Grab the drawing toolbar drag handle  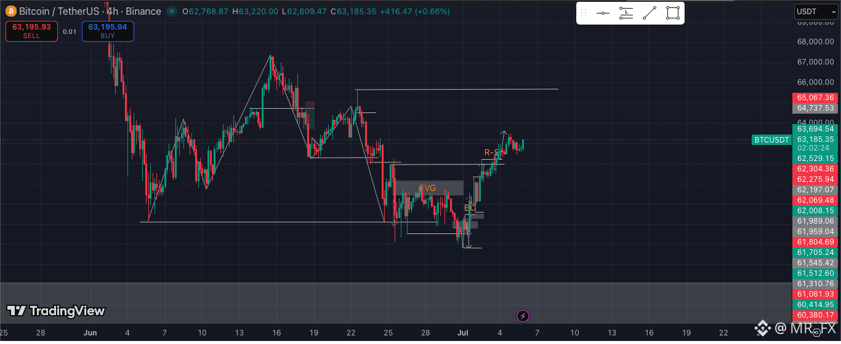click(584, 13)
